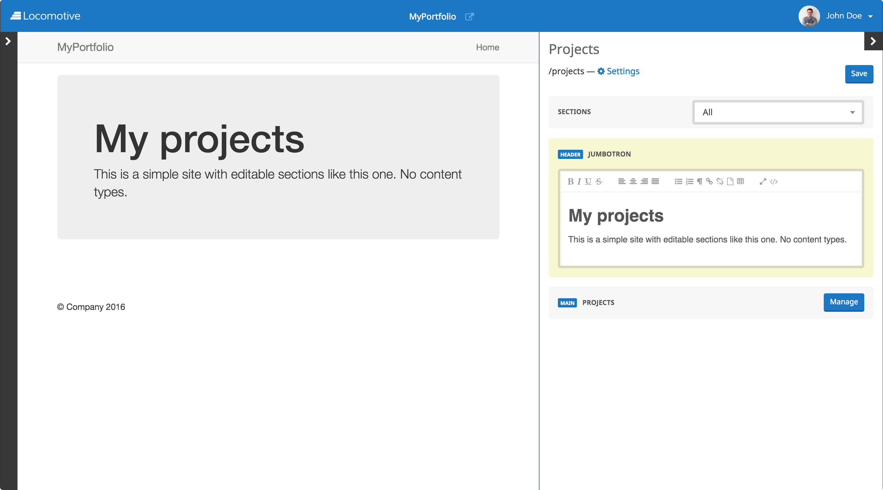The width and height of the screenshot is (883, 490).
Task: Apply strikethrough in the editor toolbar
Action: click(x=598, y=182)
